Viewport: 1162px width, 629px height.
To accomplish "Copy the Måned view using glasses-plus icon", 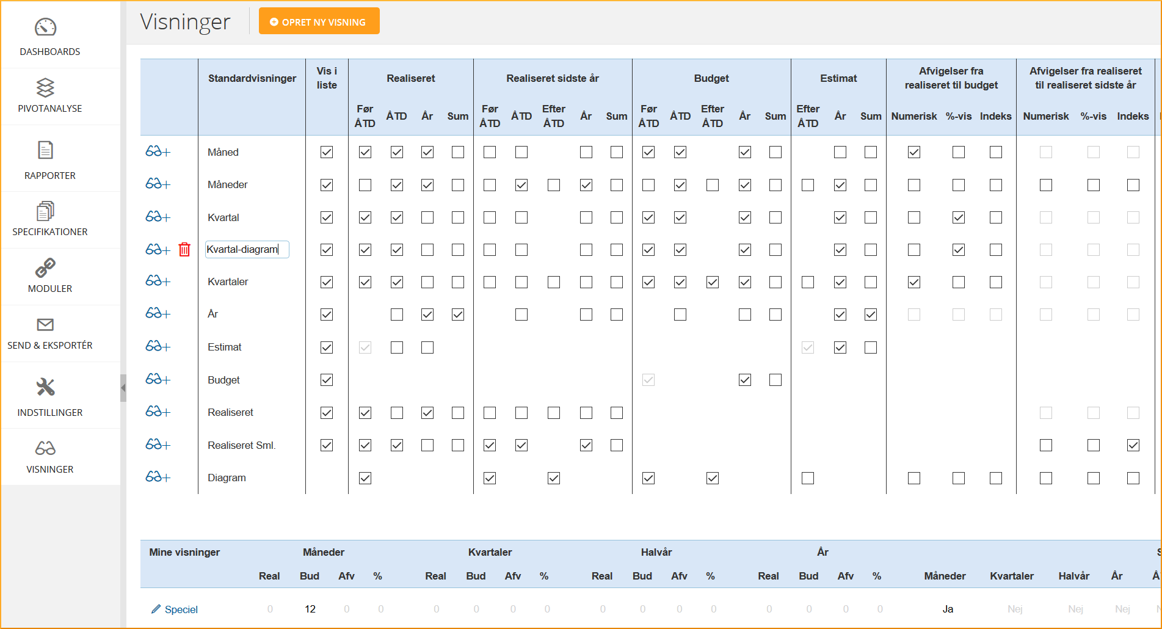I will [x=158, y=151].
